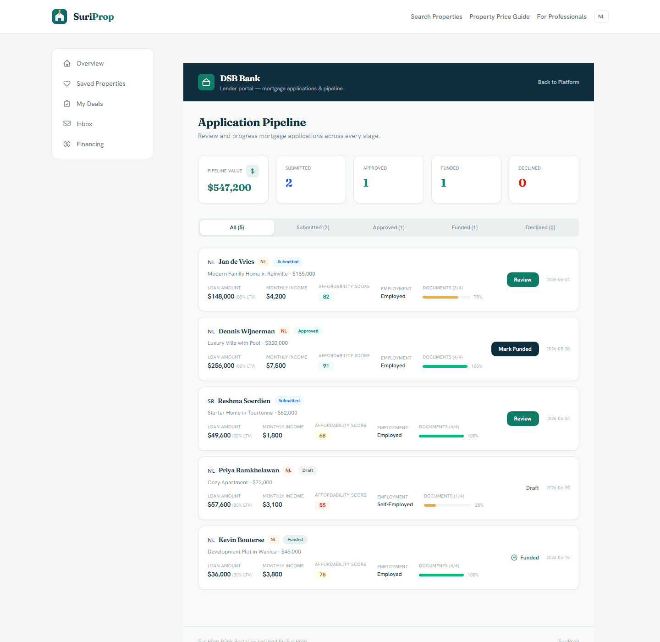The image size is (660, 642).
Task: Click Review for Reshma Soerdien
Action: coord(522,419)
